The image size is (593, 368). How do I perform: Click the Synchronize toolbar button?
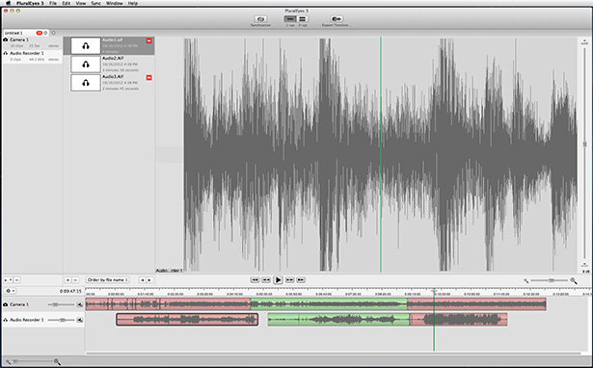coord(260,19)
